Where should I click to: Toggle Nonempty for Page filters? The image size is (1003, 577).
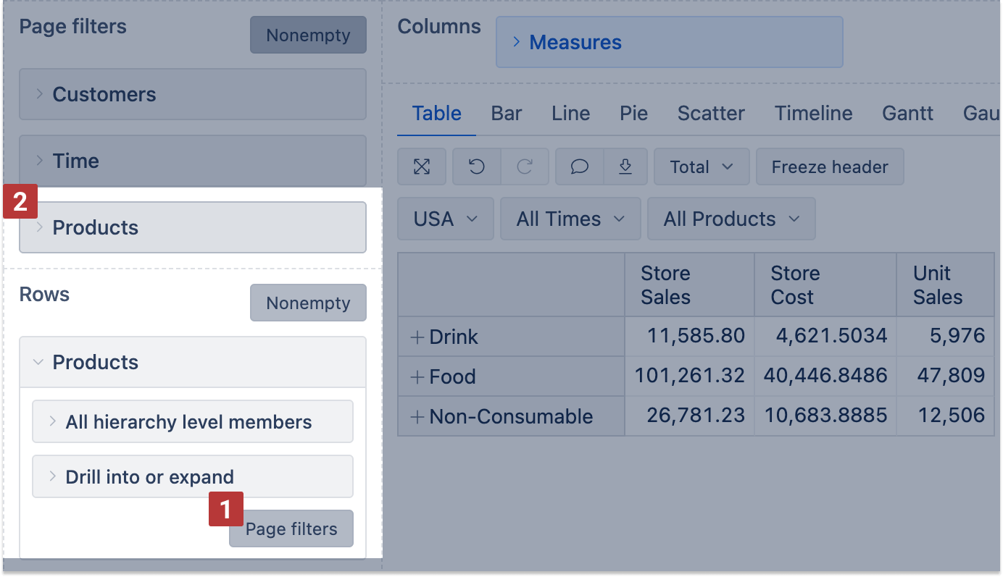308,35
